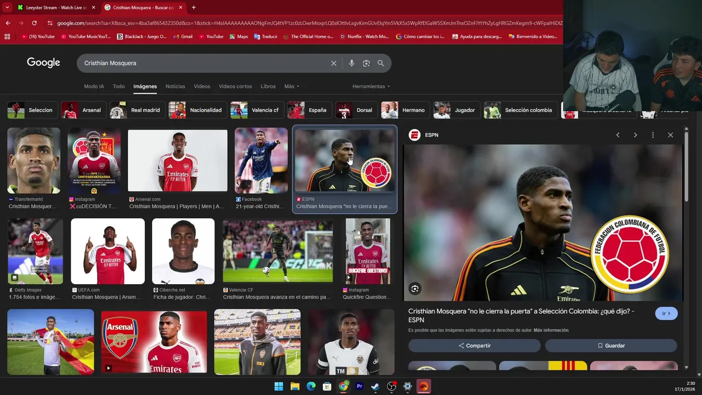
Task: Open the apps grid in bookmarks bar
Action: [7, 37]
